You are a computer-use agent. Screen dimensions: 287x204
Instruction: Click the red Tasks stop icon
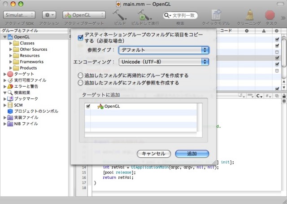270,15
